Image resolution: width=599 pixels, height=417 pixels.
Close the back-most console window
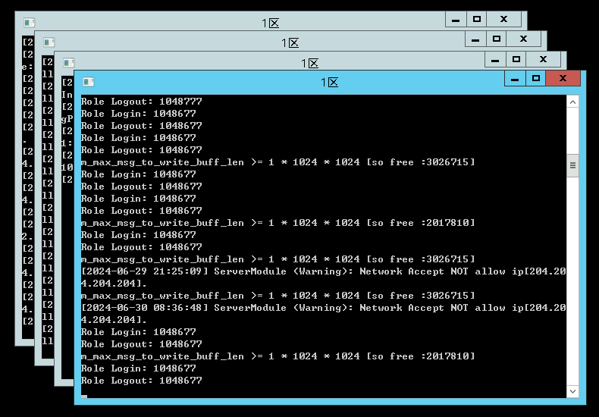(503, 20)
